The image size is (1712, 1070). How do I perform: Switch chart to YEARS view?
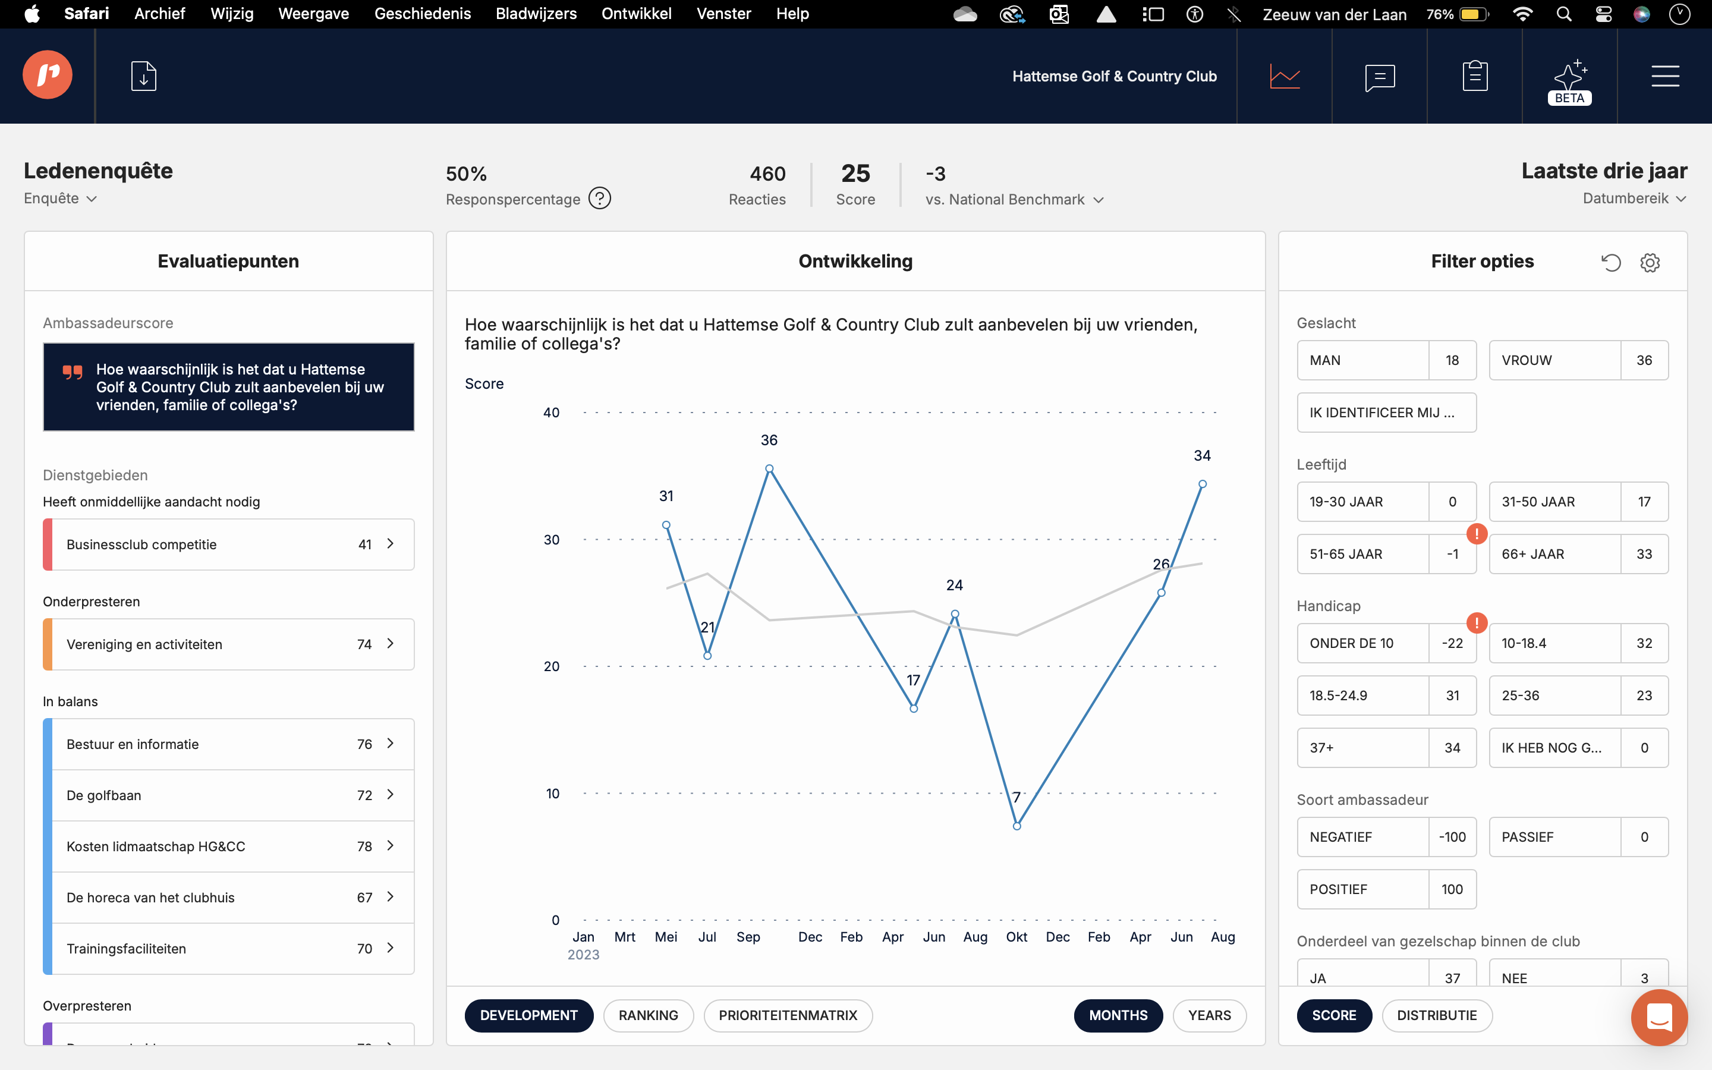1209,1015
